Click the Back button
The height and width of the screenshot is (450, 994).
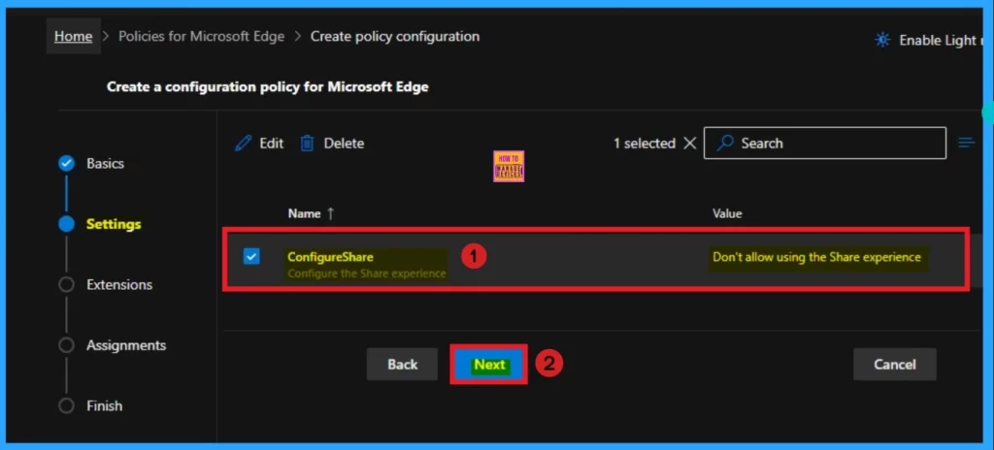pyautogui.click(x=403, y=365)
